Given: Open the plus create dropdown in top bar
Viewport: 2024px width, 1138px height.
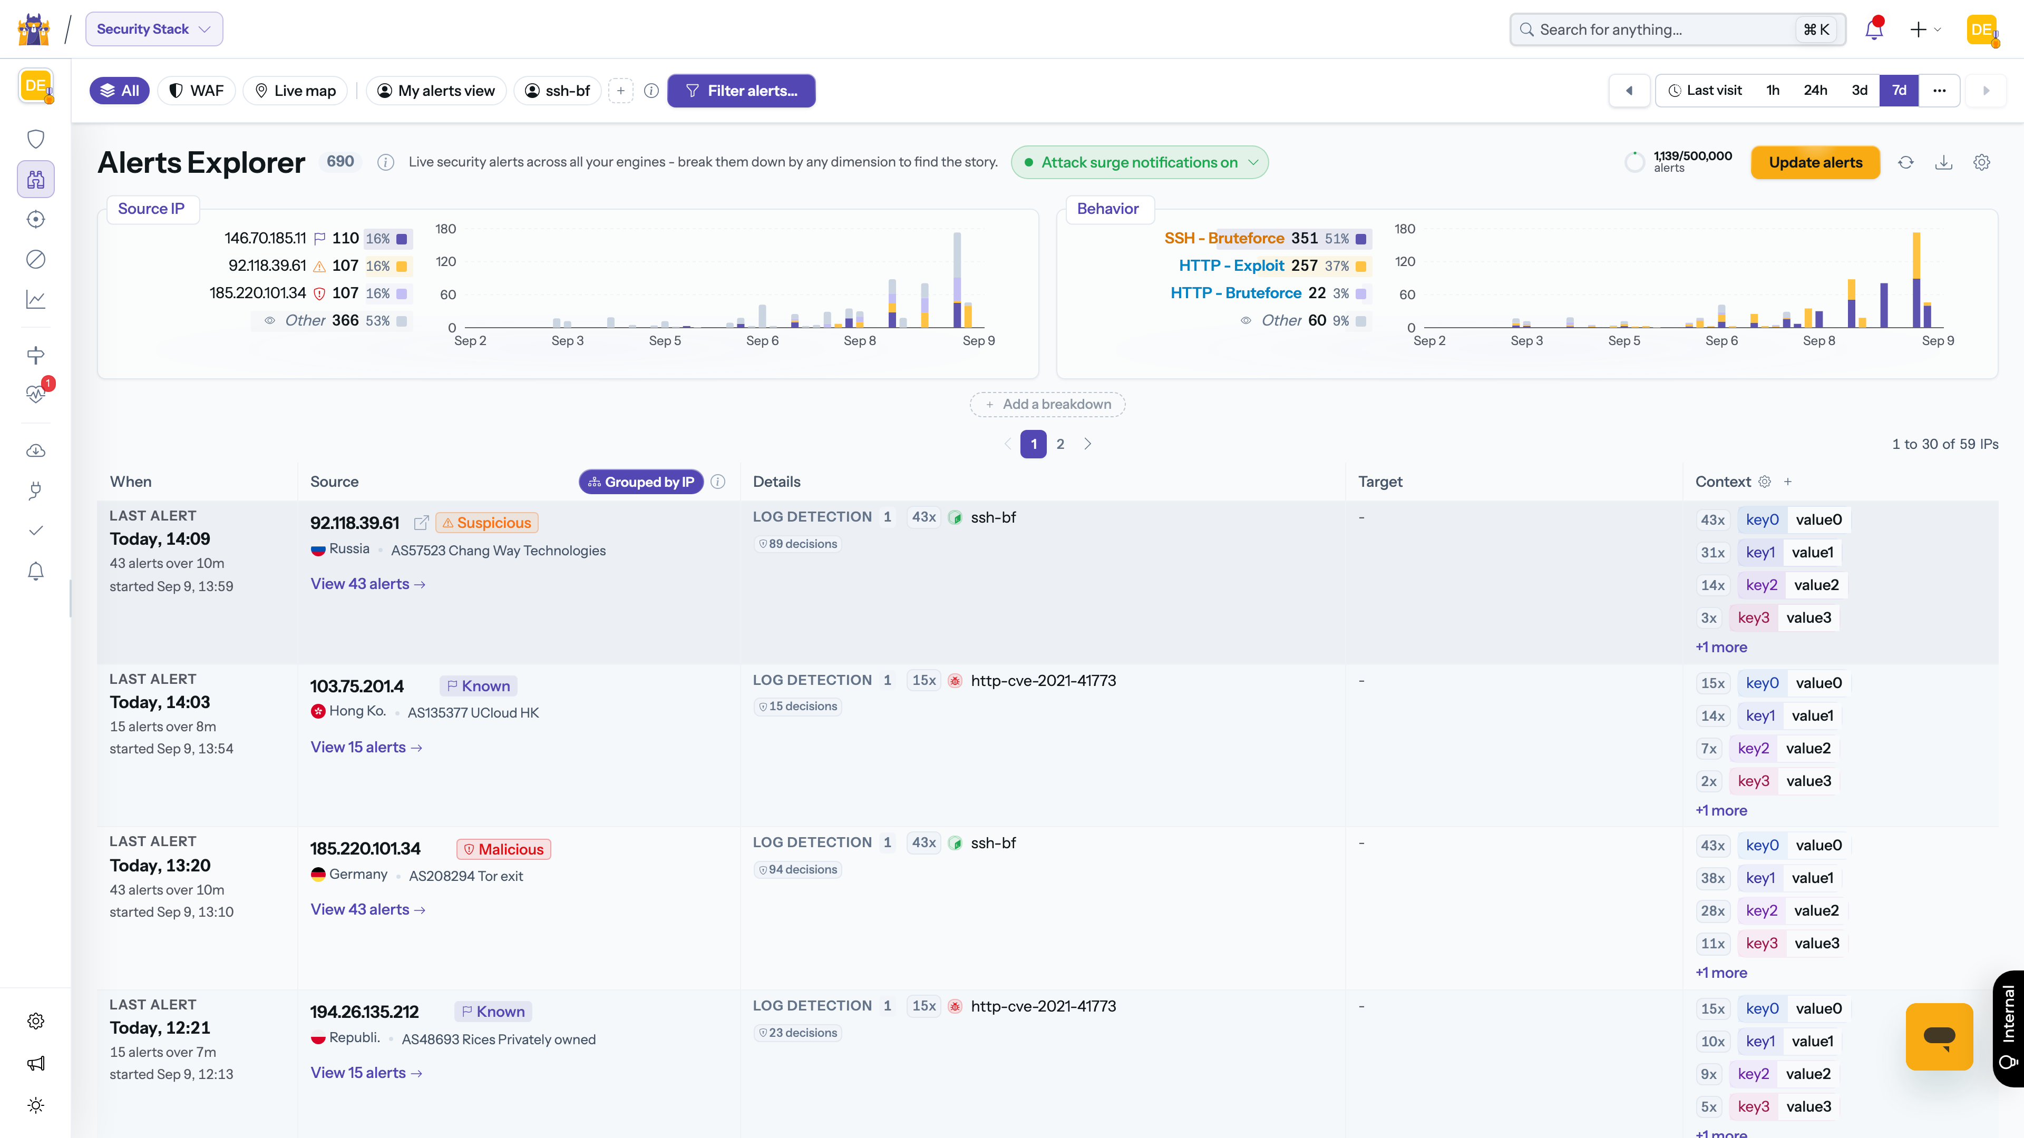Looking at the screenshot, I should [1925, 29].
